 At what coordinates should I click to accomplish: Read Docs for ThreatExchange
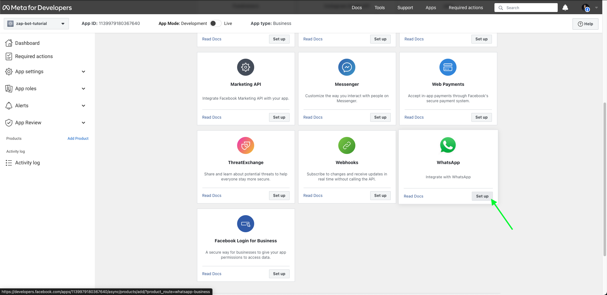(212, 196)
